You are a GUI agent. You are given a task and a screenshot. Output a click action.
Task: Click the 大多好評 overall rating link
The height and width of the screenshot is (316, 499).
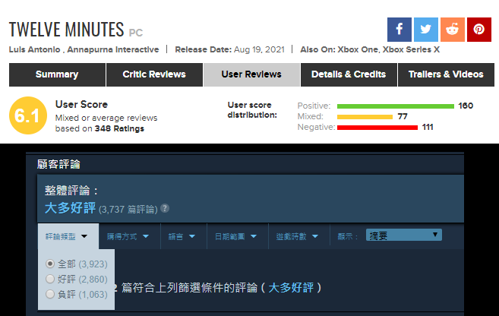pyautogui.click(x=70, y=208)
